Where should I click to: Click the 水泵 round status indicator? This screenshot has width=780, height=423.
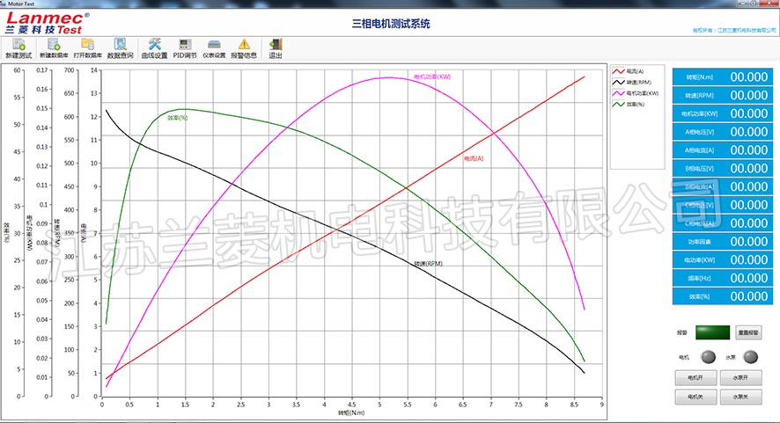point(750,357)
